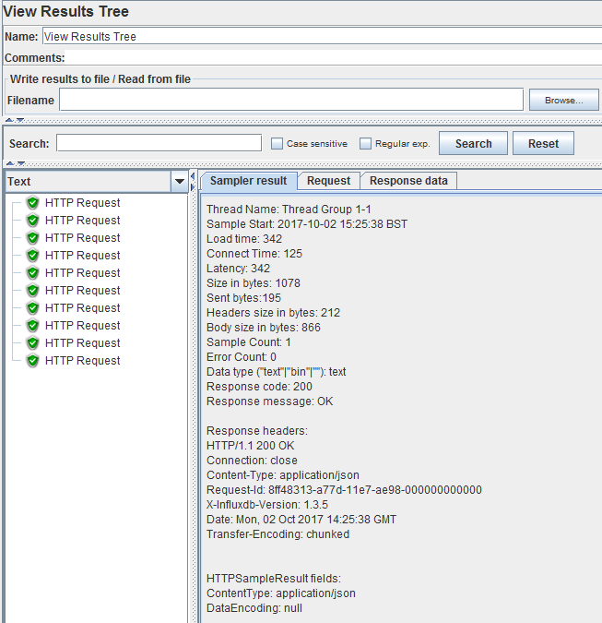Image resolution: width=602 pixels, height=623 pixels.
Task: Enable the Case sensitive checkbox
Action: (x=277, y=143)
